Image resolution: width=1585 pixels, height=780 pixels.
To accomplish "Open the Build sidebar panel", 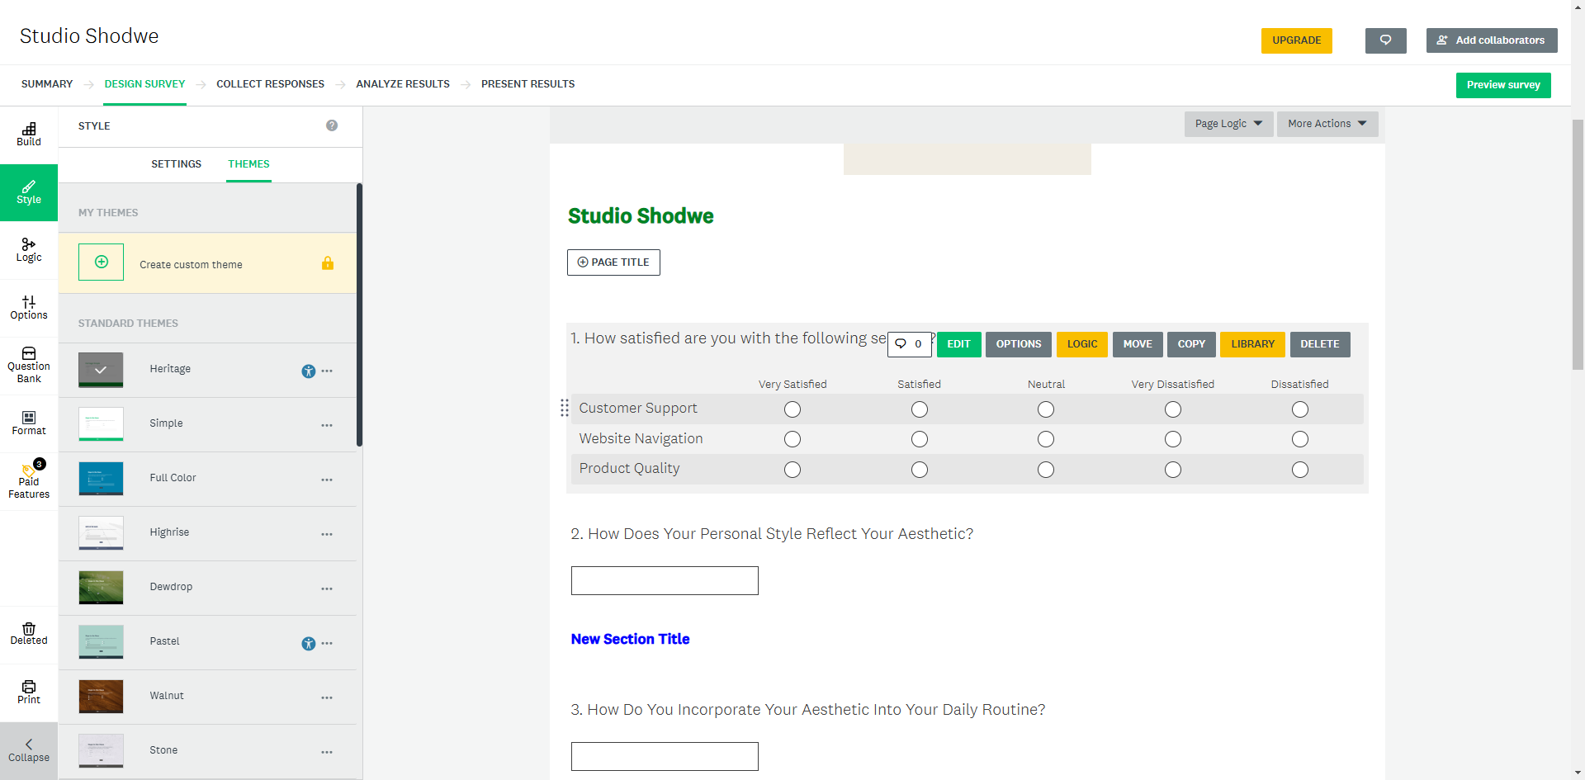I will [29, 134].
